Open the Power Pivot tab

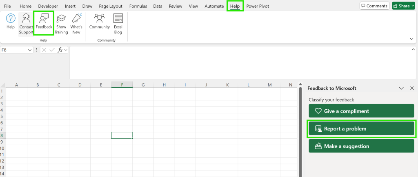[x=258, y=6]
